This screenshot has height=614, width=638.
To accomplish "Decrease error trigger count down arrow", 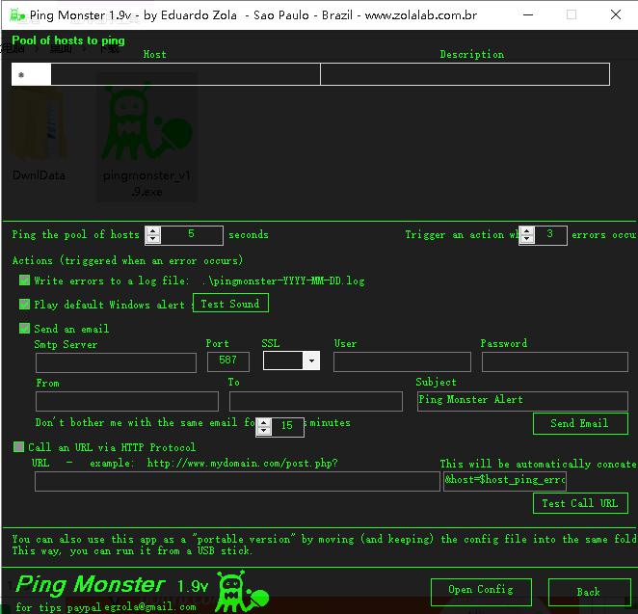I will click(527, 239).
